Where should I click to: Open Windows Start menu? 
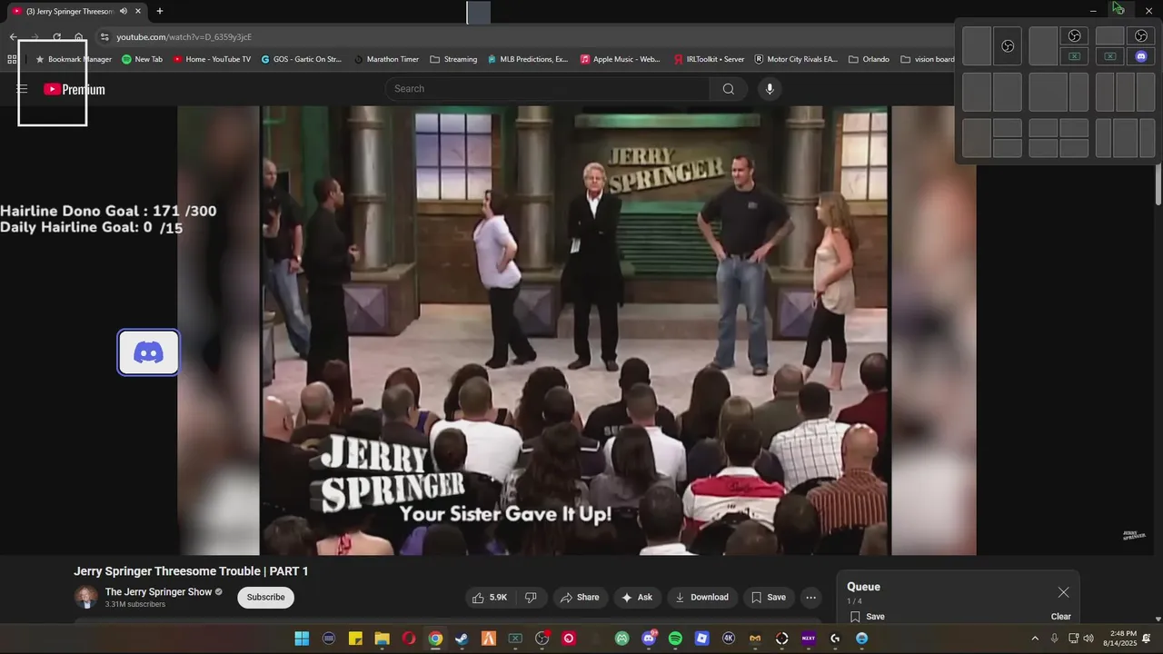click(302, 639)
